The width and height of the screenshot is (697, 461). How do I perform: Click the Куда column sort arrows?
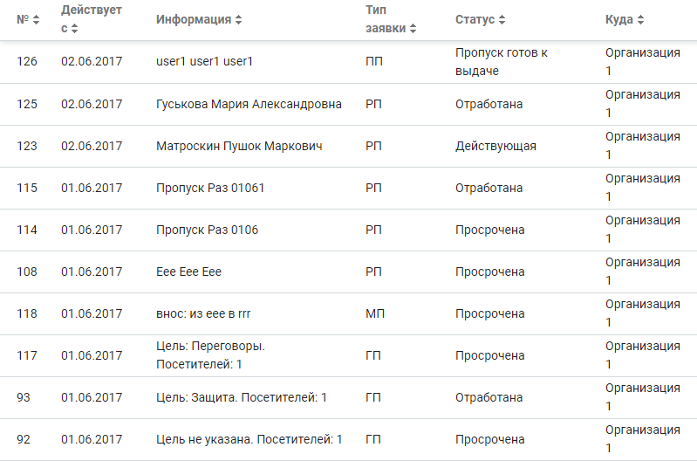pyautogui.click(x=640, y=19)
